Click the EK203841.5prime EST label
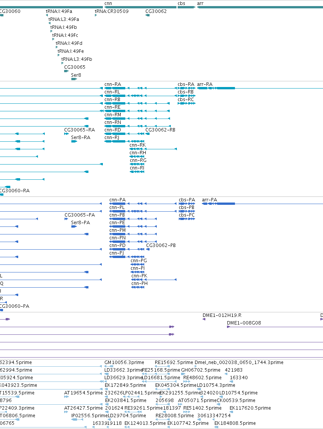 pos(126,400)
